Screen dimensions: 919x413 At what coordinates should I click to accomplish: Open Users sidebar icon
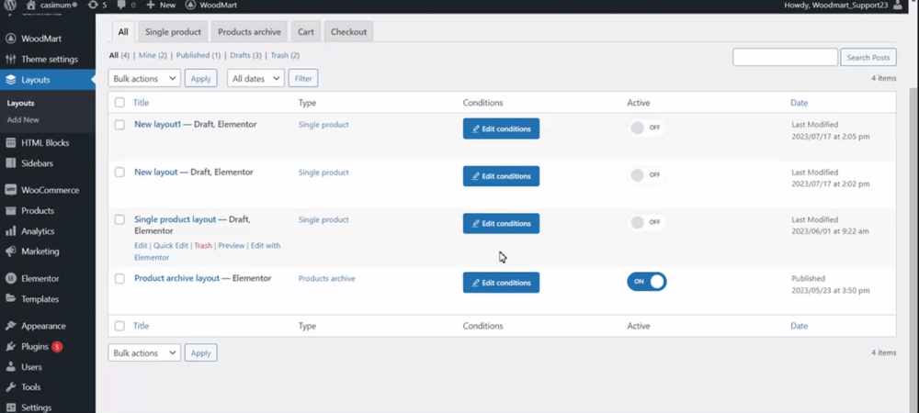coord(10,367)
